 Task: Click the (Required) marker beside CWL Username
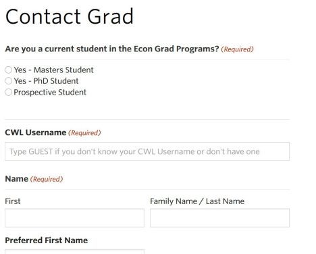point(84,132)
